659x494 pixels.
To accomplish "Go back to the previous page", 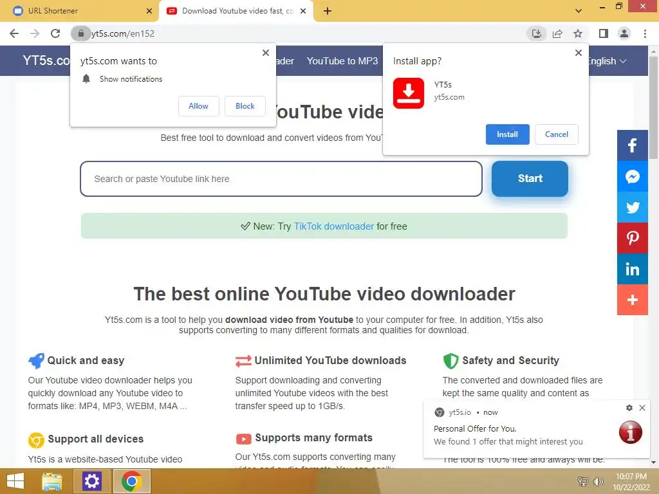I will [14, 33].
